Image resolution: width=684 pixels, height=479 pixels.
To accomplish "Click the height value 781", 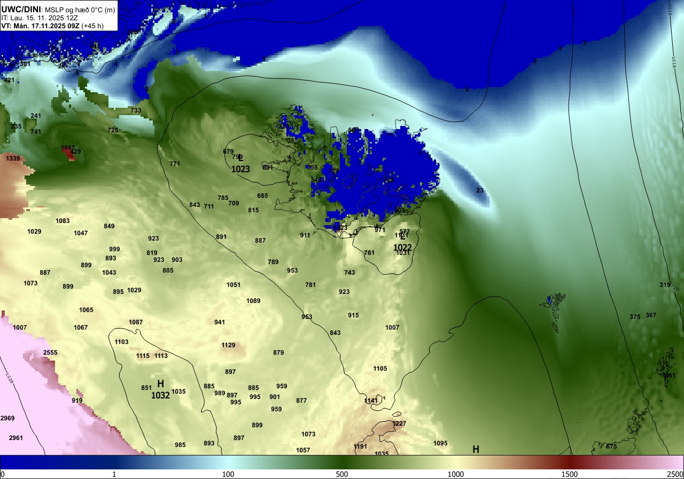I will 310,285.
